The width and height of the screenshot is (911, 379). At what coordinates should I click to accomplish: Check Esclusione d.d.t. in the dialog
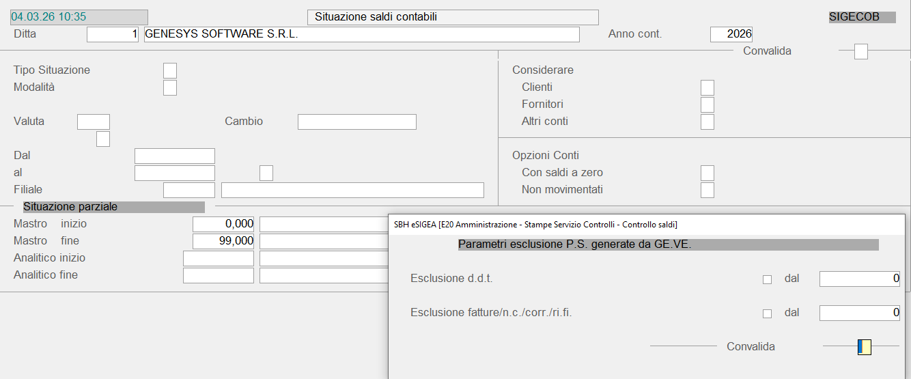(767, 279)
